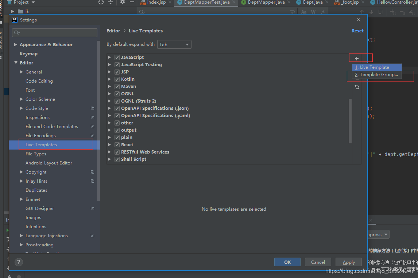The width and height of the screenshot is (418, 278).
Task: Collapse the Editor settings section
Action: 16,63
